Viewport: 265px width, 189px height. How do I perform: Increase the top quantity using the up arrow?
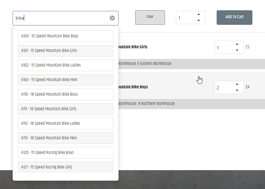coord(199,15)
